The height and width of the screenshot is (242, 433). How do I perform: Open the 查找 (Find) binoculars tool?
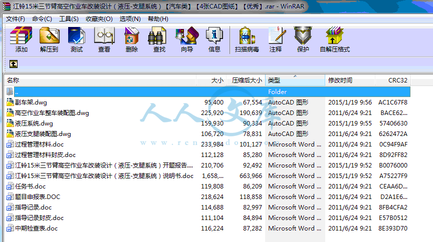(159, 39)
